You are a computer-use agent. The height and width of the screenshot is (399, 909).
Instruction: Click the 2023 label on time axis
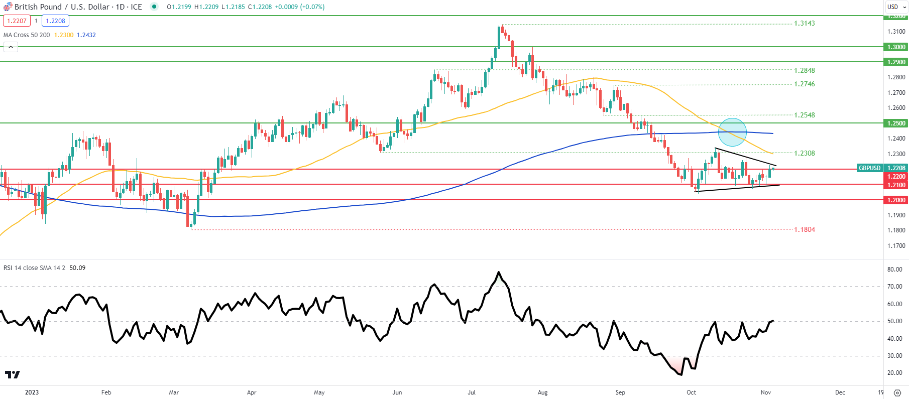tap(32, 392)
